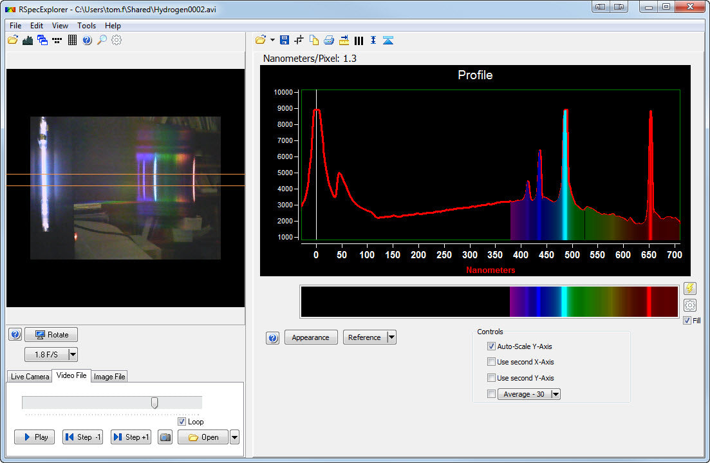Open the grid display tool on the left toolbar

coord(72,40)
